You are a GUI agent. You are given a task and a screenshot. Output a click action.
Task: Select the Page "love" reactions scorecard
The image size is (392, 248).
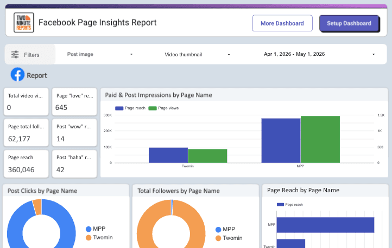pyautogui.click(x=74, y=102)
